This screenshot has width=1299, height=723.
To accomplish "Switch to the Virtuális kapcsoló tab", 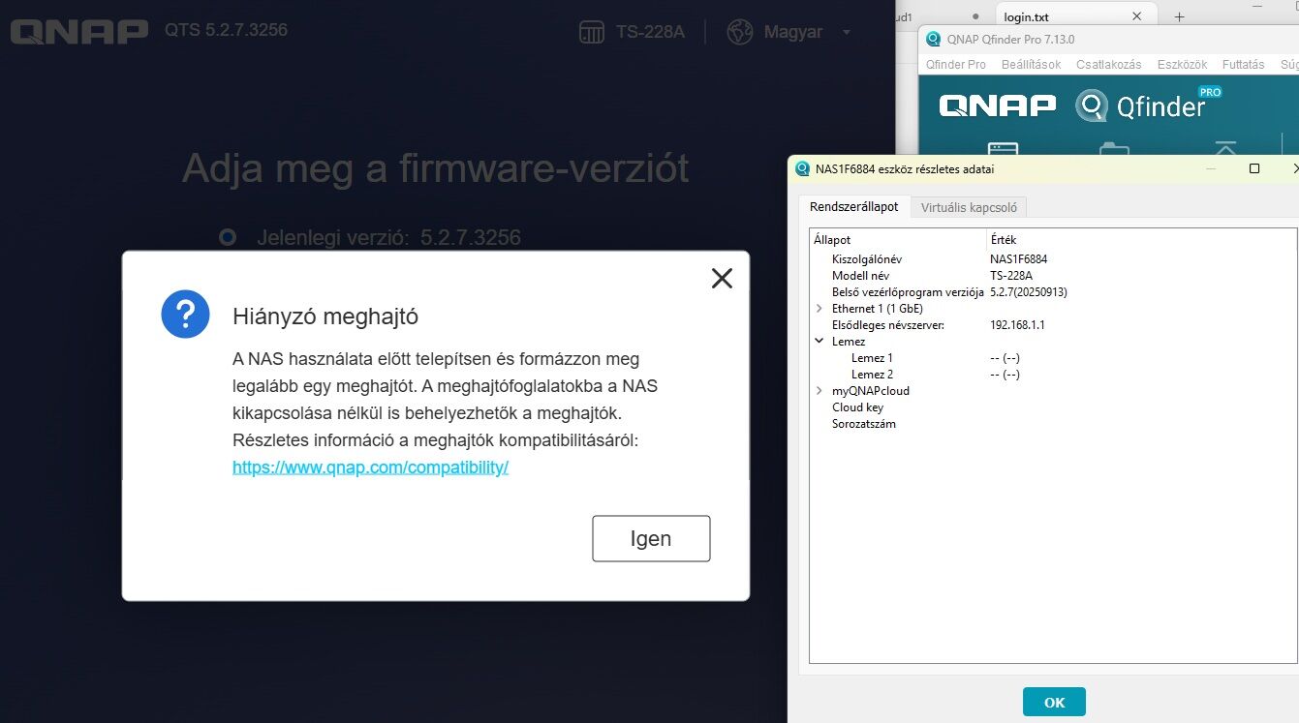I will click(969, 207).
